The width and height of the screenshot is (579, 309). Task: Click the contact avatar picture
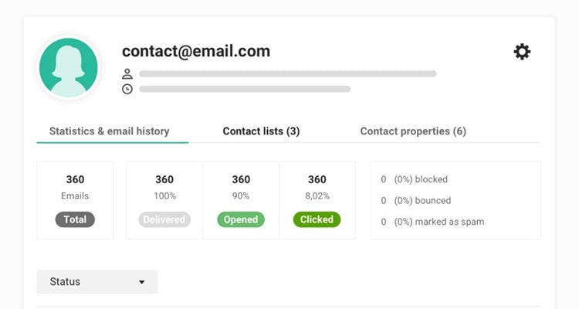click(x=69, y=68)
